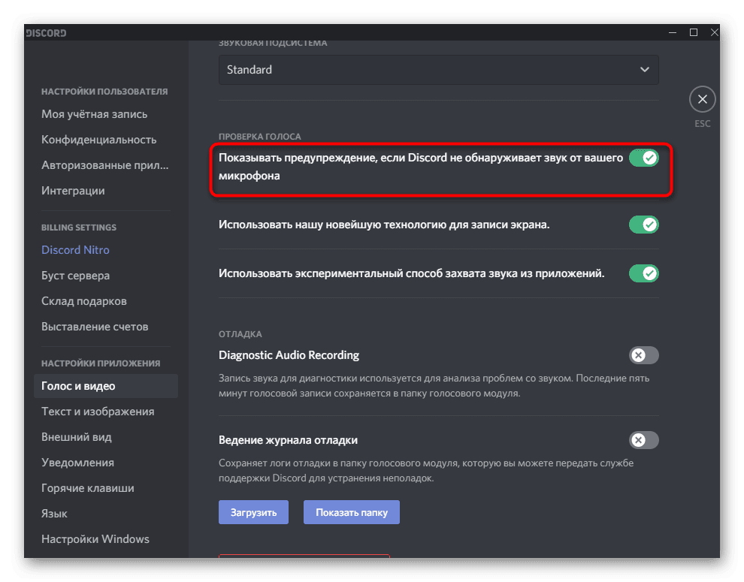Viewport: 744px width, 582px height.
Task: Select Голос и видео in sidebar
Action: (x=105, y=386)
